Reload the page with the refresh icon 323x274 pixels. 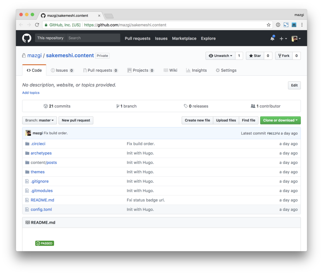(x=37, y=25)
